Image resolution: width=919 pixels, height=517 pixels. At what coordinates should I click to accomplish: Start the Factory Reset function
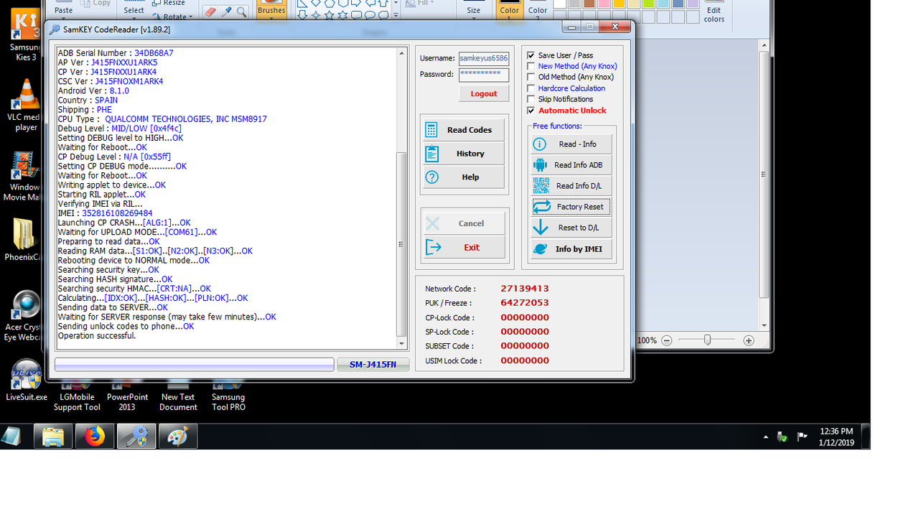click(572, 207)
